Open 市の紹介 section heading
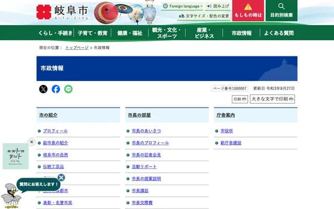The width and height of the screenshot is (334, 209). click(49, 115)
